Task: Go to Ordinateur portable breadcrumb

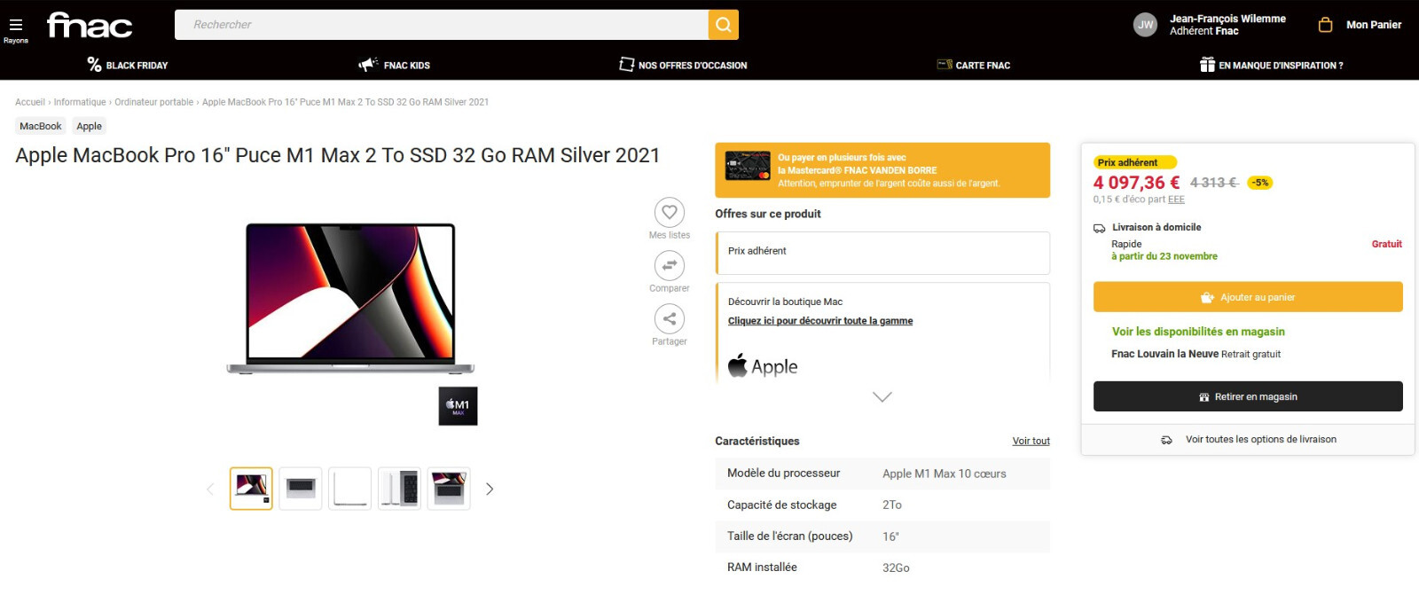Action: pyautogui.click(x=154, y=102)
